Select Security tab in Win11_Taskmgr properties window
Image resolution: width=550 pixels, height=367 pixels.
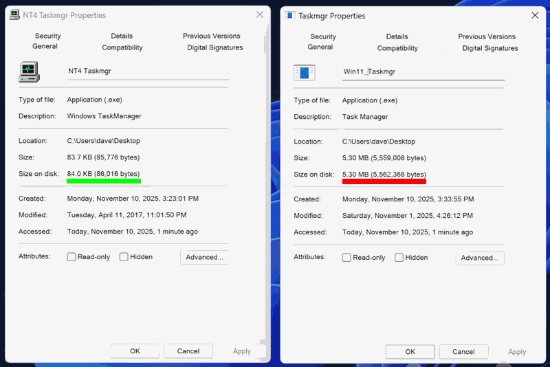coord(323,36)
